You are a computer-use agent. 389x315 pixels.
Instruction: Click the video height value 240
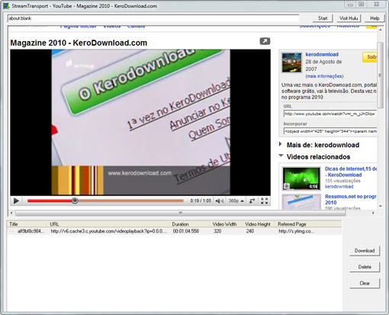(x=250, y=231)
